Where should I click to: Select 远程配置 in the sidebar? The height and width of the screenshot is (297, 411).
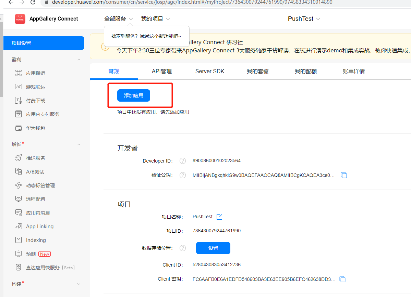35,199
